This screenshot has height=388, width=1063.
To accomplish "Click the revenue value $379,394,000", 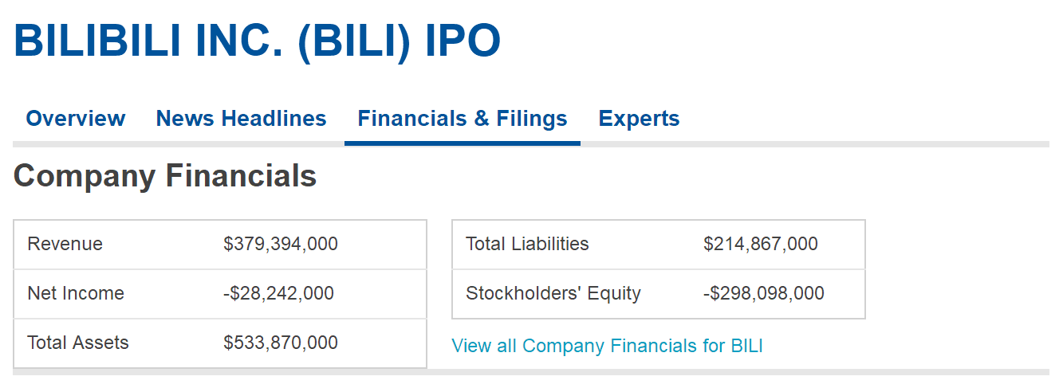I will click(x=281, y=244).
